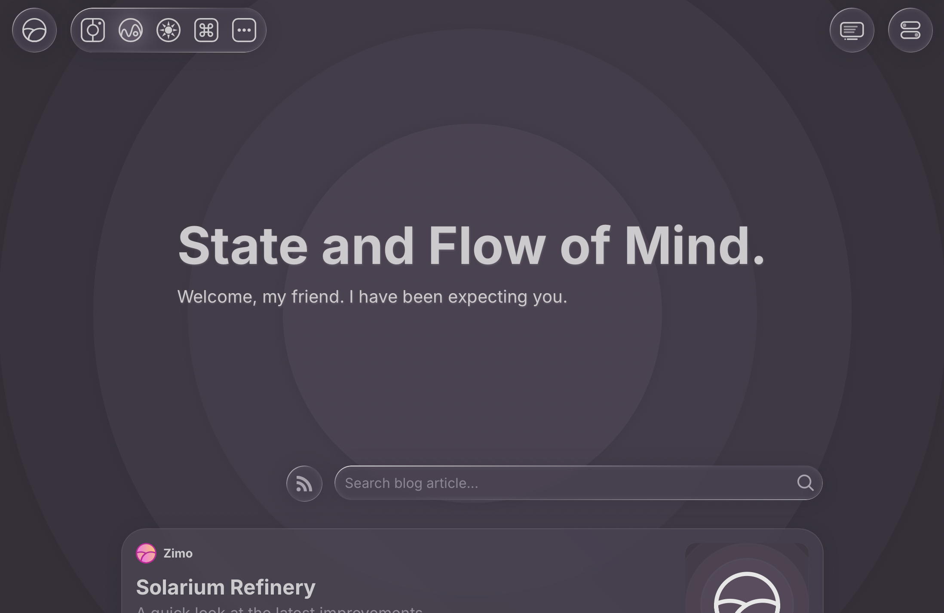The height and width of the screenshot is (613, 944).
Task: Open the three-dots more menu
Action: click(244, 30)
